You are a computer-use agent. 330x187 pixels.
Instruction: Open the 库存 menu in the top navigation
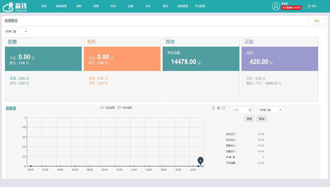(x=113, y=6)
